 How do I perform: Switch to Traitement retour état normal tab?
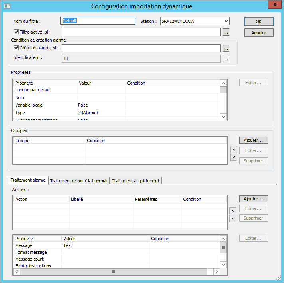(x=79, y=181)
